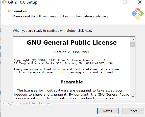Click the license scrollbar up arrow
The height and width of the screenshot is (117, 145).
coord(133,39)
